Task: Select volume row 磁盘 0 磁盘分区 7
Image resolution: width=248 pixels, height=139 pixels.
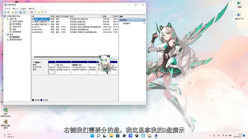Action: [x=75, y=24]
